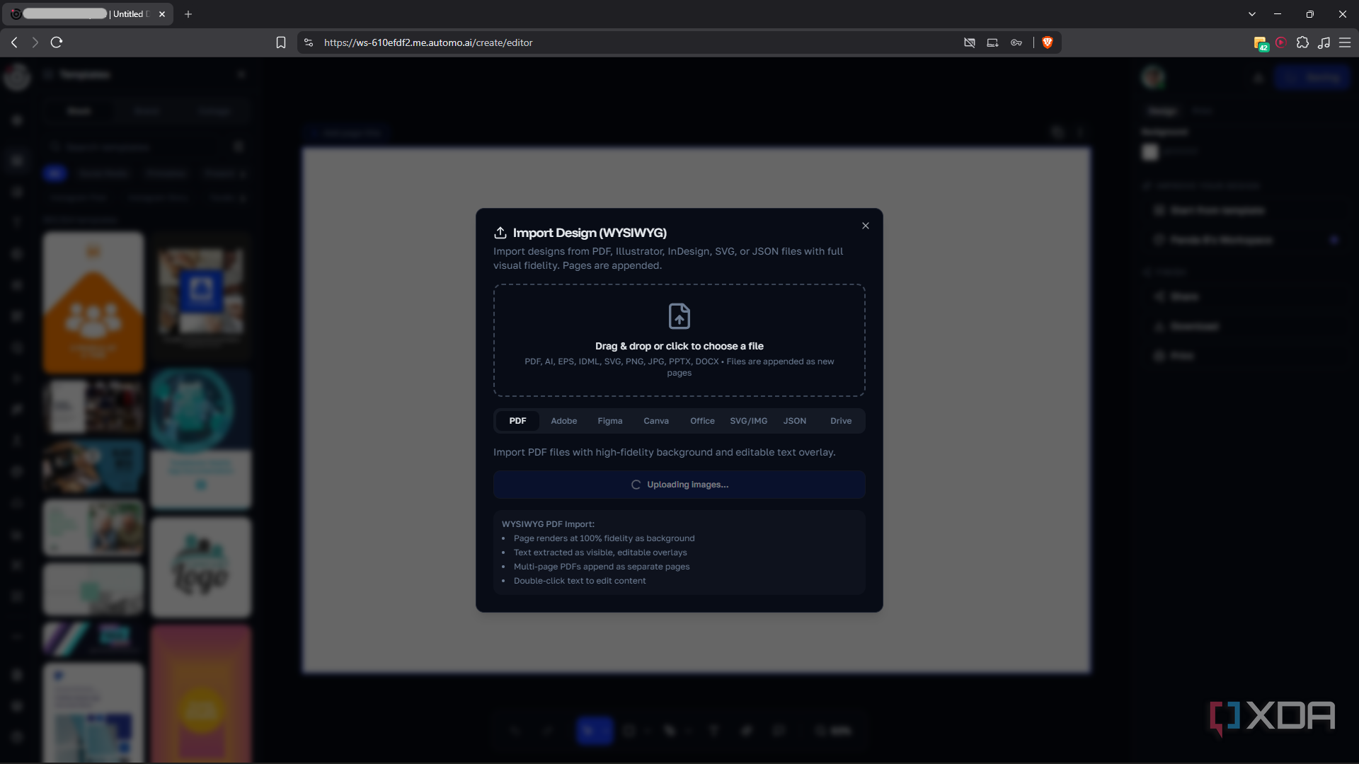Screen dimensions: 1359x764
Task: Click the Import Design upload title icon
Action: click(500, 233)
